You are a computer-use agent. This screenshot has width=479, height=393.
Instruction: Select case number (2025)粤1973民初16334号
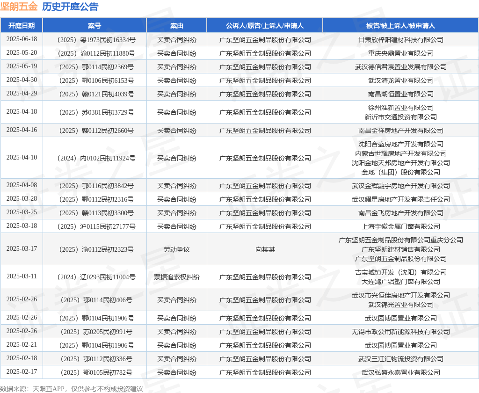tap(96, 40)
